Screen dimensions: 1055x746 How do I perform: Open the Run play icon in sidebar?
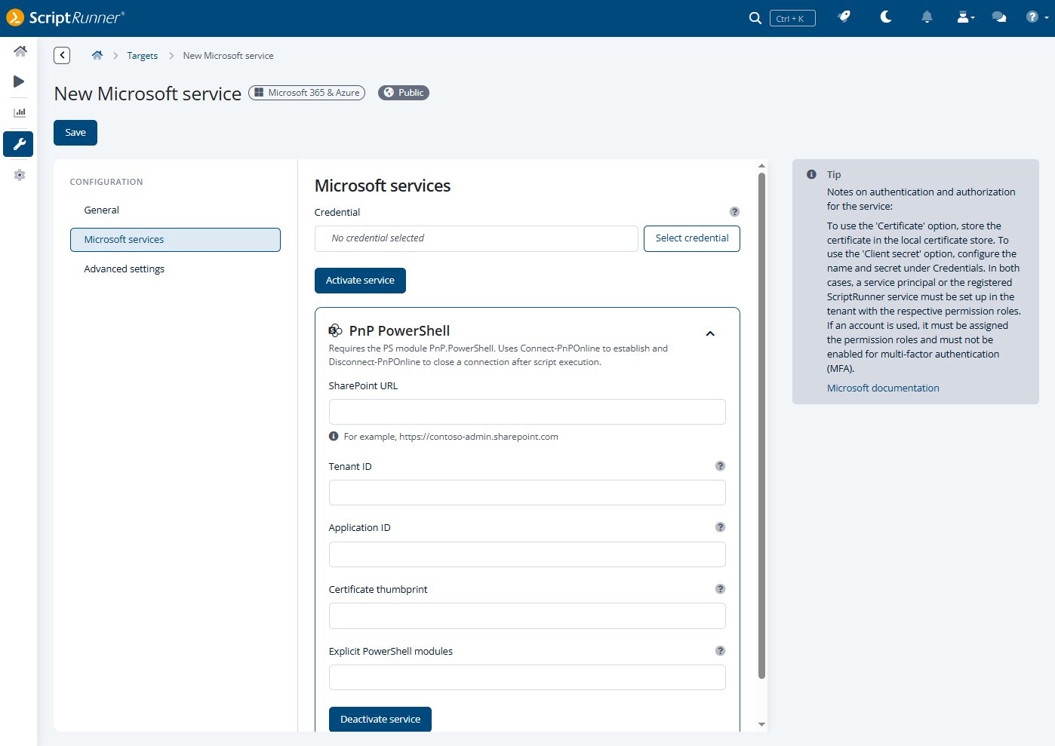coord(19,81)
